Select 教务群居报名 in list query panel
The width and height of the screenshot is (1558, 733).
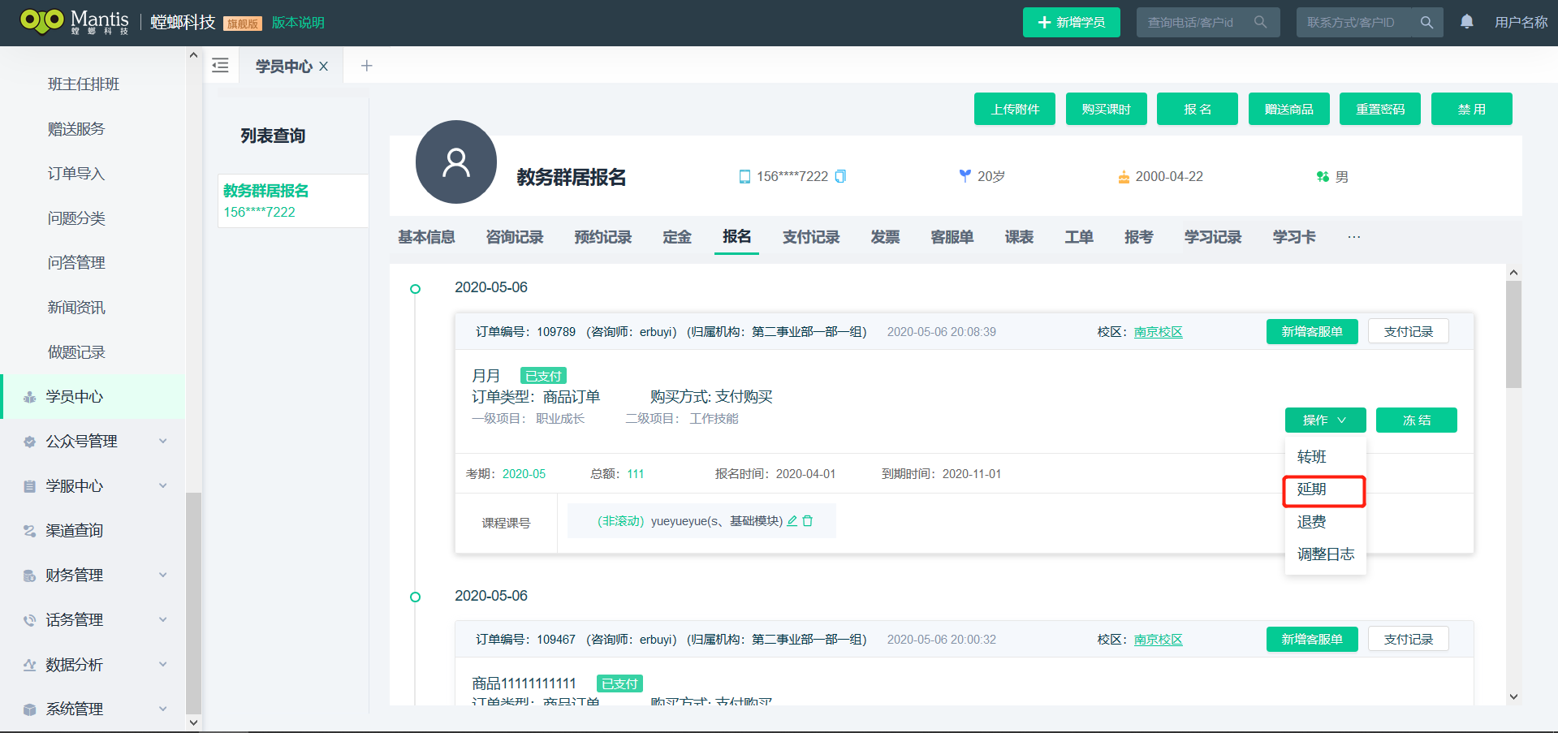coord(293,200)
